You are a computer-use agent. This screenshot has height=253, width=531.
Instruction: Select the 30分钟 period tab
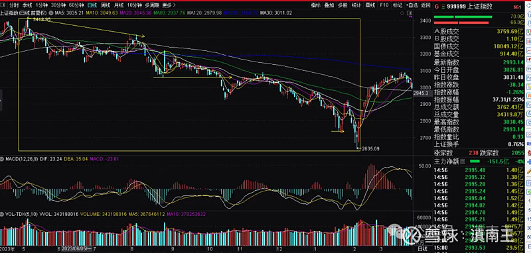58,5
